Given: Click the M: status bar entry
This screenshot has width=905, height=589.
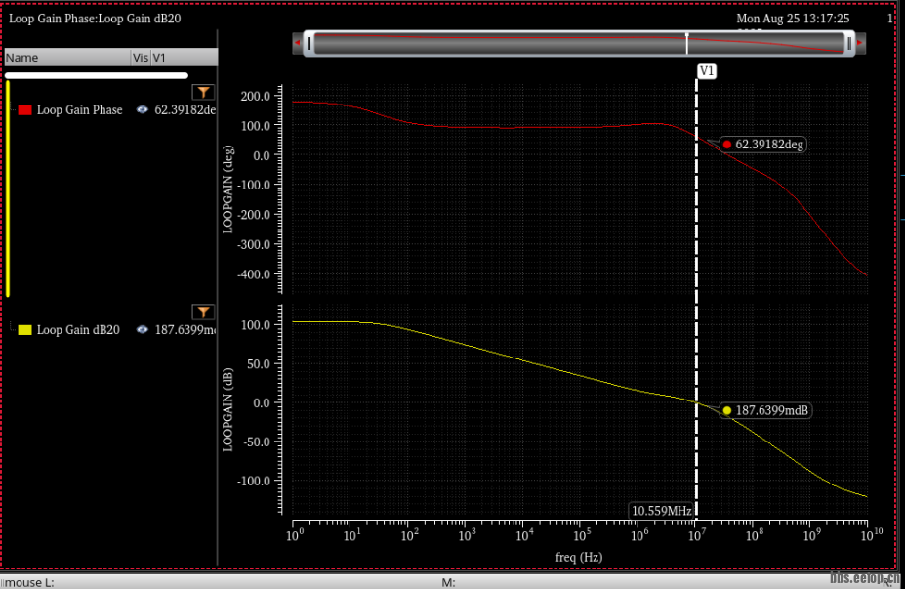Looking at the screenshot, I should [448, 582].
